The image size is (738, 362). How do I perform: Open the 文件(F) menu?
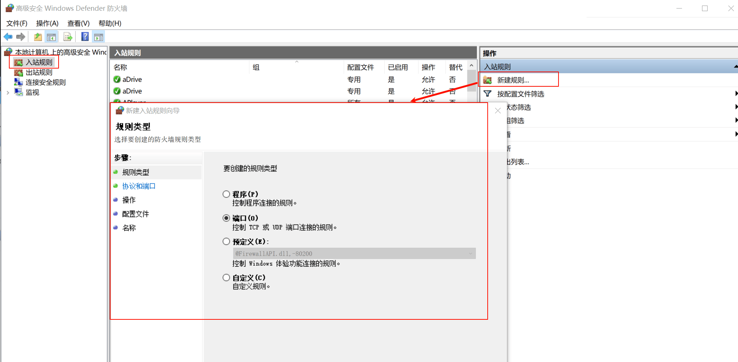tap(17, 23)
